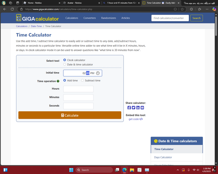Image resolution: width=218 pixels, height=174 pixels.
Task: Click the PM period in Initial time
Action: click(x=92, y=73)
